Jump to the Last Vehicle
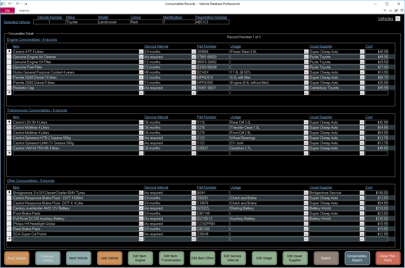 pos(109,258)
